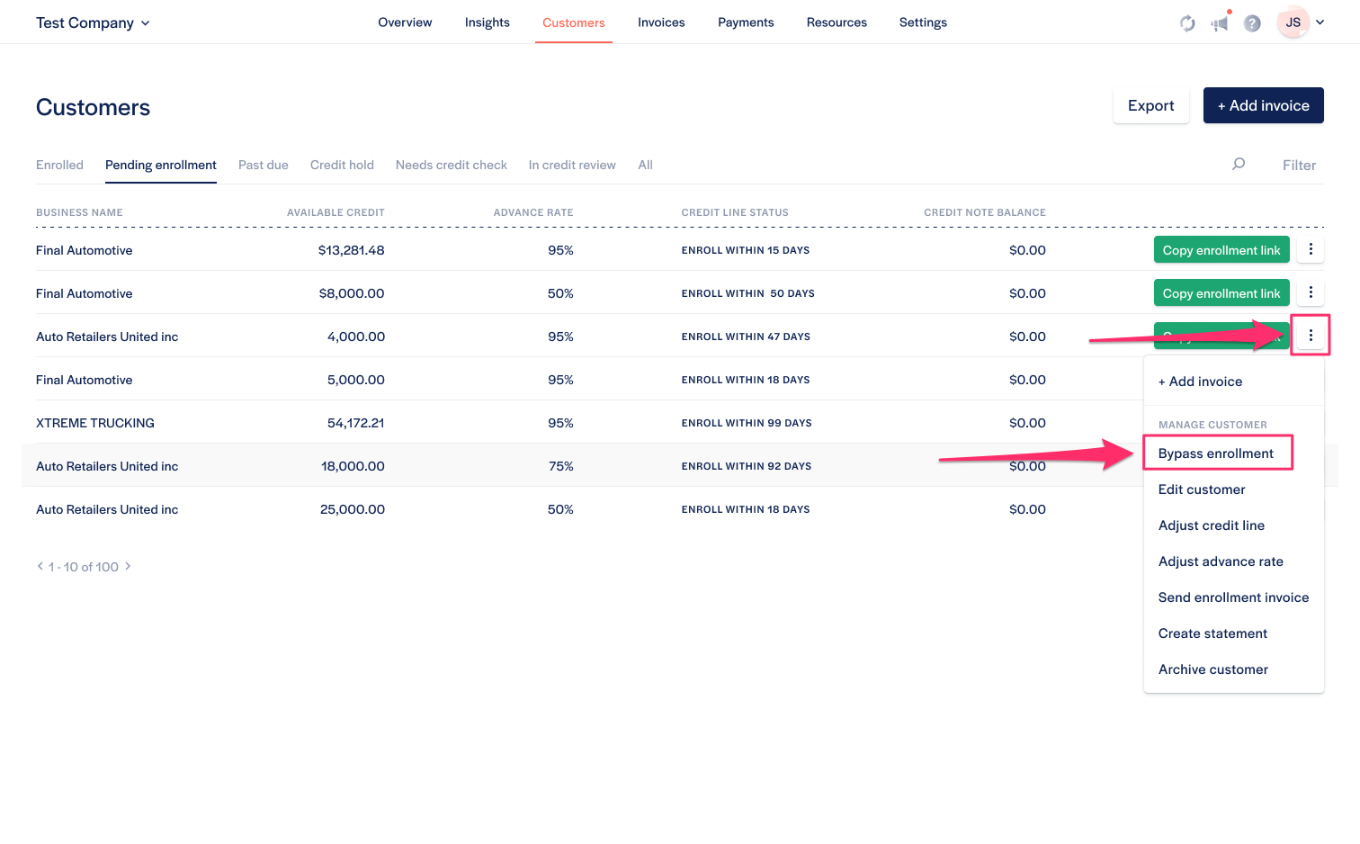Copy enrollment link for first Final Automotive

(1221, 250)
